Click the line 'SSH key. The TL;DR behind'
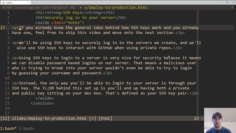Viewport: 236px width, 133px height. (101, 88)
